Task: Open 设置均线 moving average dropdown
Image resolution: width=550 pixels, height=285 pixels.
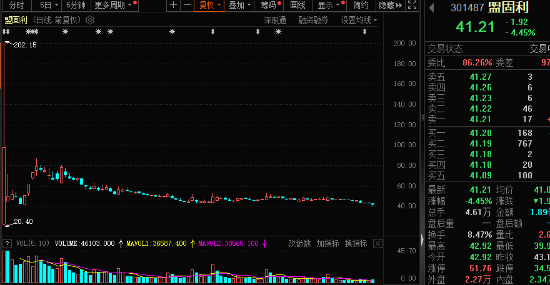Action: pyautogui.click(x=359, y=21)
